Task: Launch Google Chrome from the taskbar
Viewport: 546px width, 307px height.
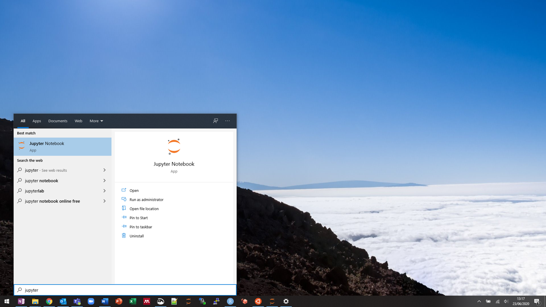Action: pos(49,301)
